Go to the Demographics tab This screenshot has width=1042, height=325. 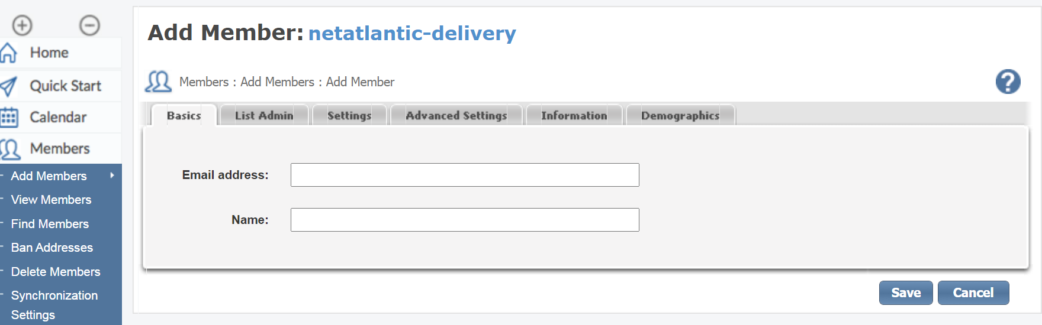tap(680, 115)
